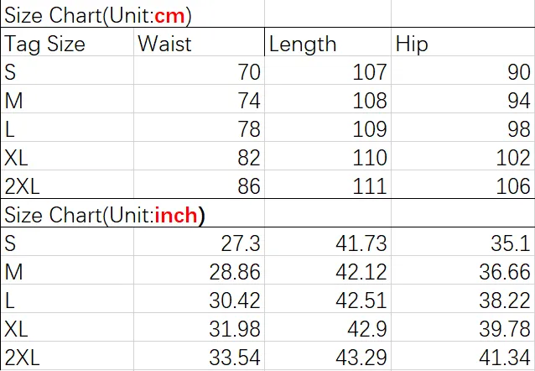Select the L hip cell showing 98
Viewport: 535px width, 371px height.
coord(463,128)
